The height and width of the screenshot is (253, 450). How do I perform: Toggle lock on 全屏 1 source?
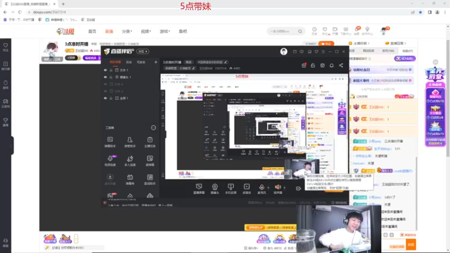[x=111, y=98]
